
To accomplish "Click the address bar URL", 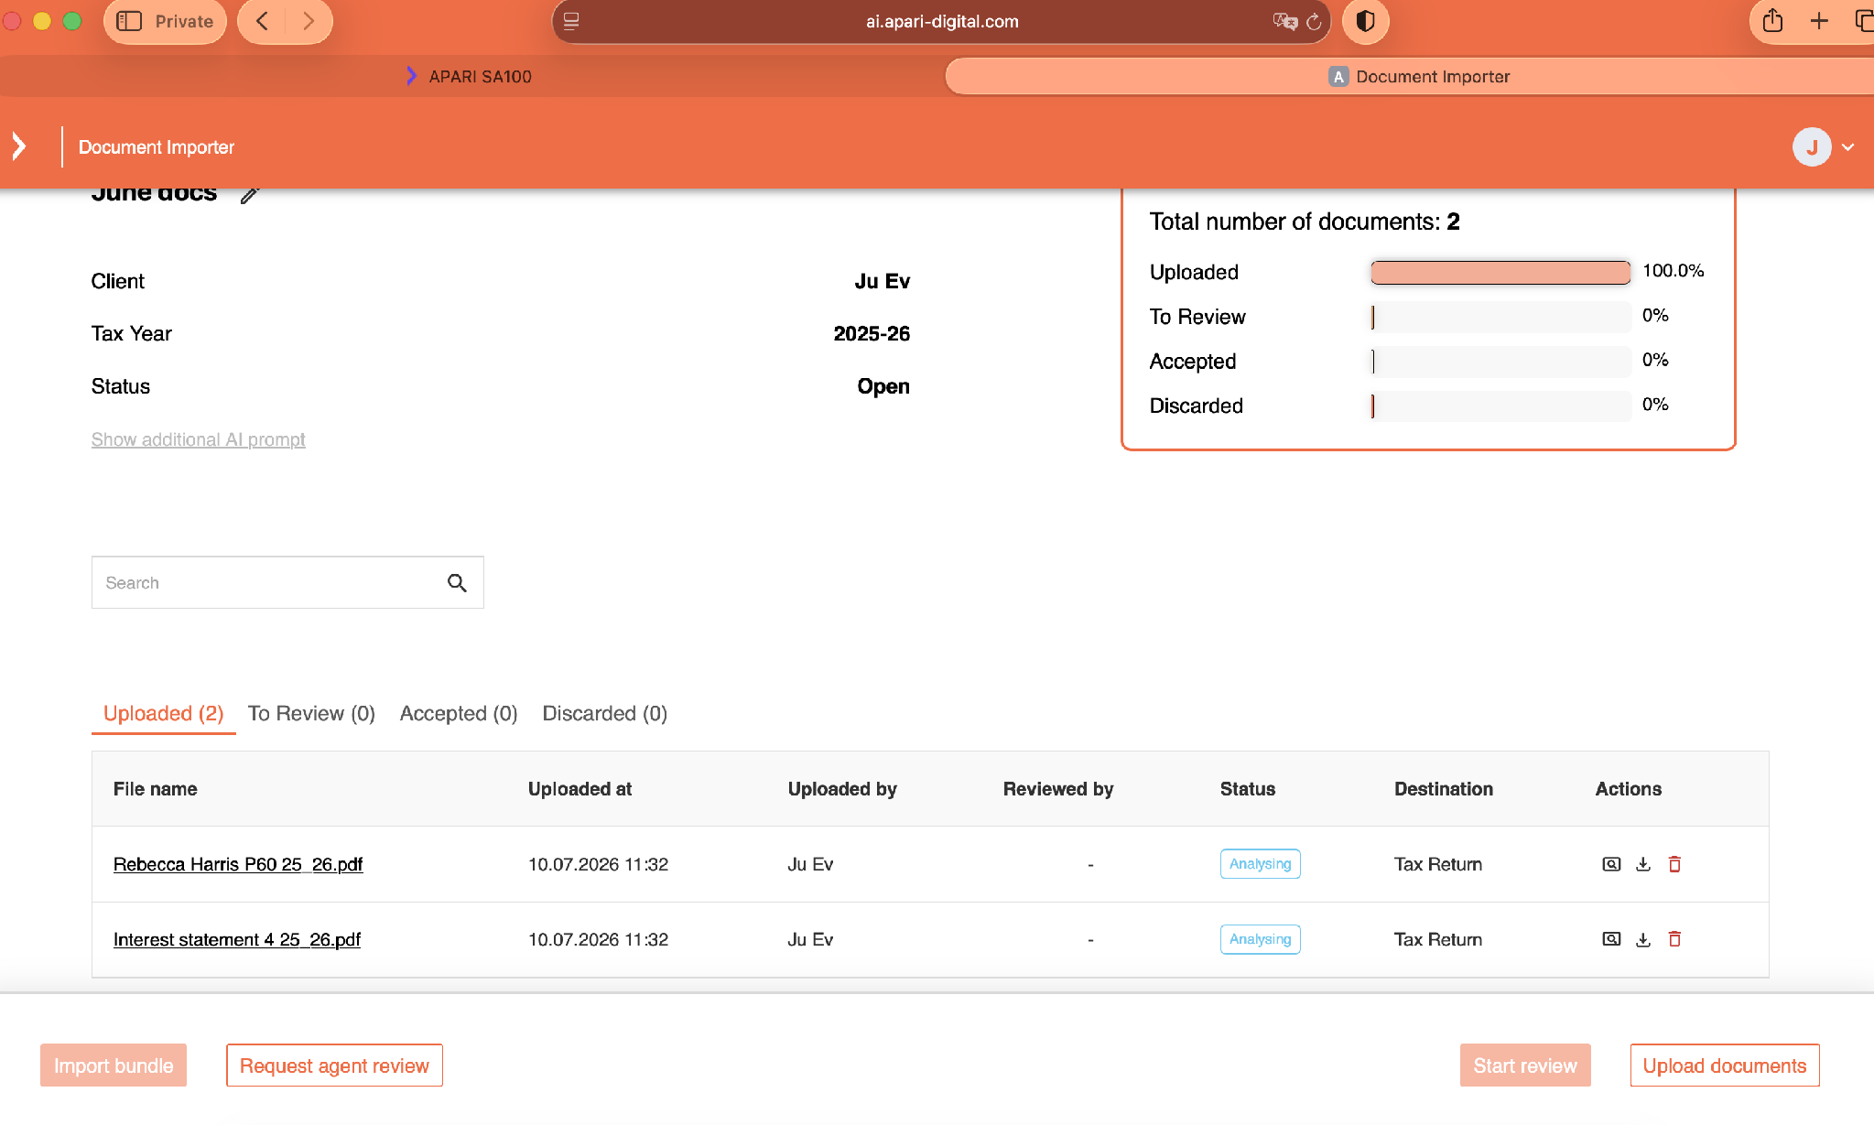I will 942,21.
